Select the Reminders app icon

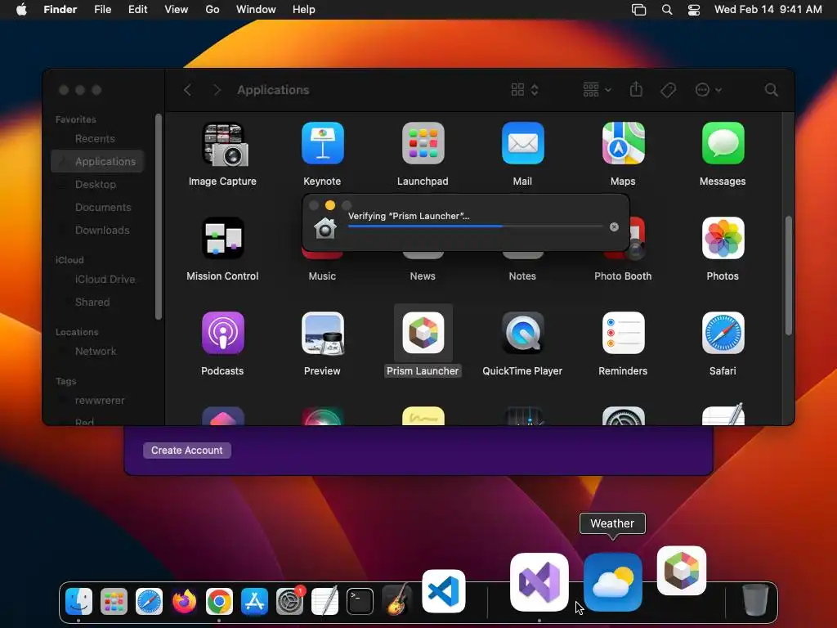pos(623,334)
